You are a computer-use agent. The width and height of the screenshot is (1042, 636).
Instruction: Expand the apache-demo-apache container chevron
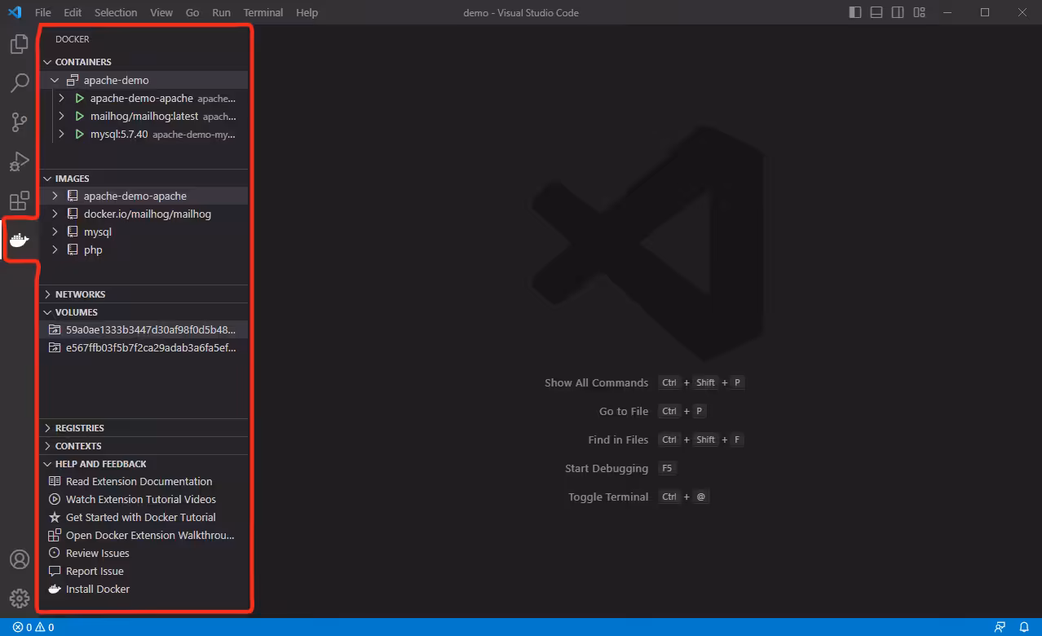(x=61, y=98)
